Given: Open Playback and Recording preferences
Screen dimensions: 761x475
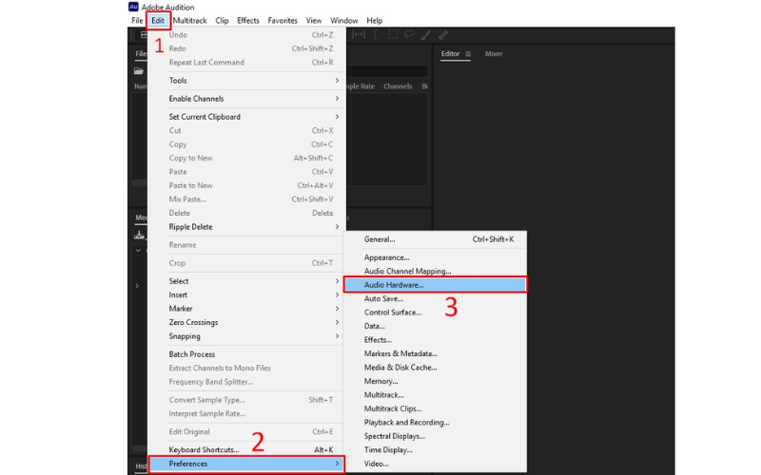Looking at the screenshot, I should tap(406, 422).
